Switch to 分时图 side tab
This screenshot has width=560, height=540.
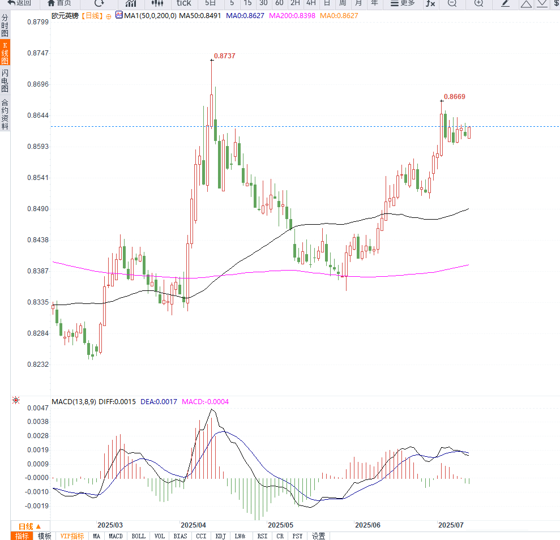click(5, 26)
